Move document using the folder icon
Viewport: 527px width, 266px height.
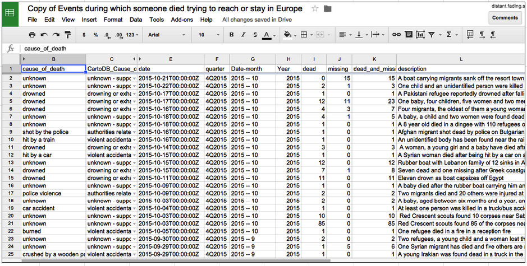point(328,9)
